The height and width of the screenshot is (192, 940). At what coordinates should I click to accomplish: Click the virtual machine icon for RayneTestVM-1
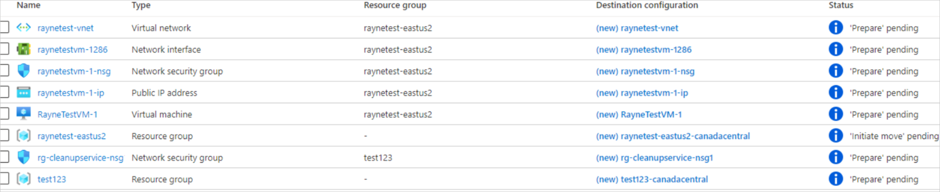coord(24,114)
